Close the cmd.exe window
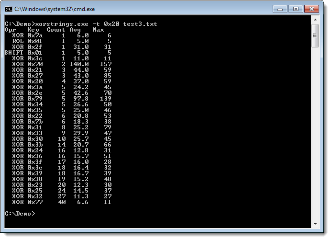 pyautogui.click(x=311, y=9)
